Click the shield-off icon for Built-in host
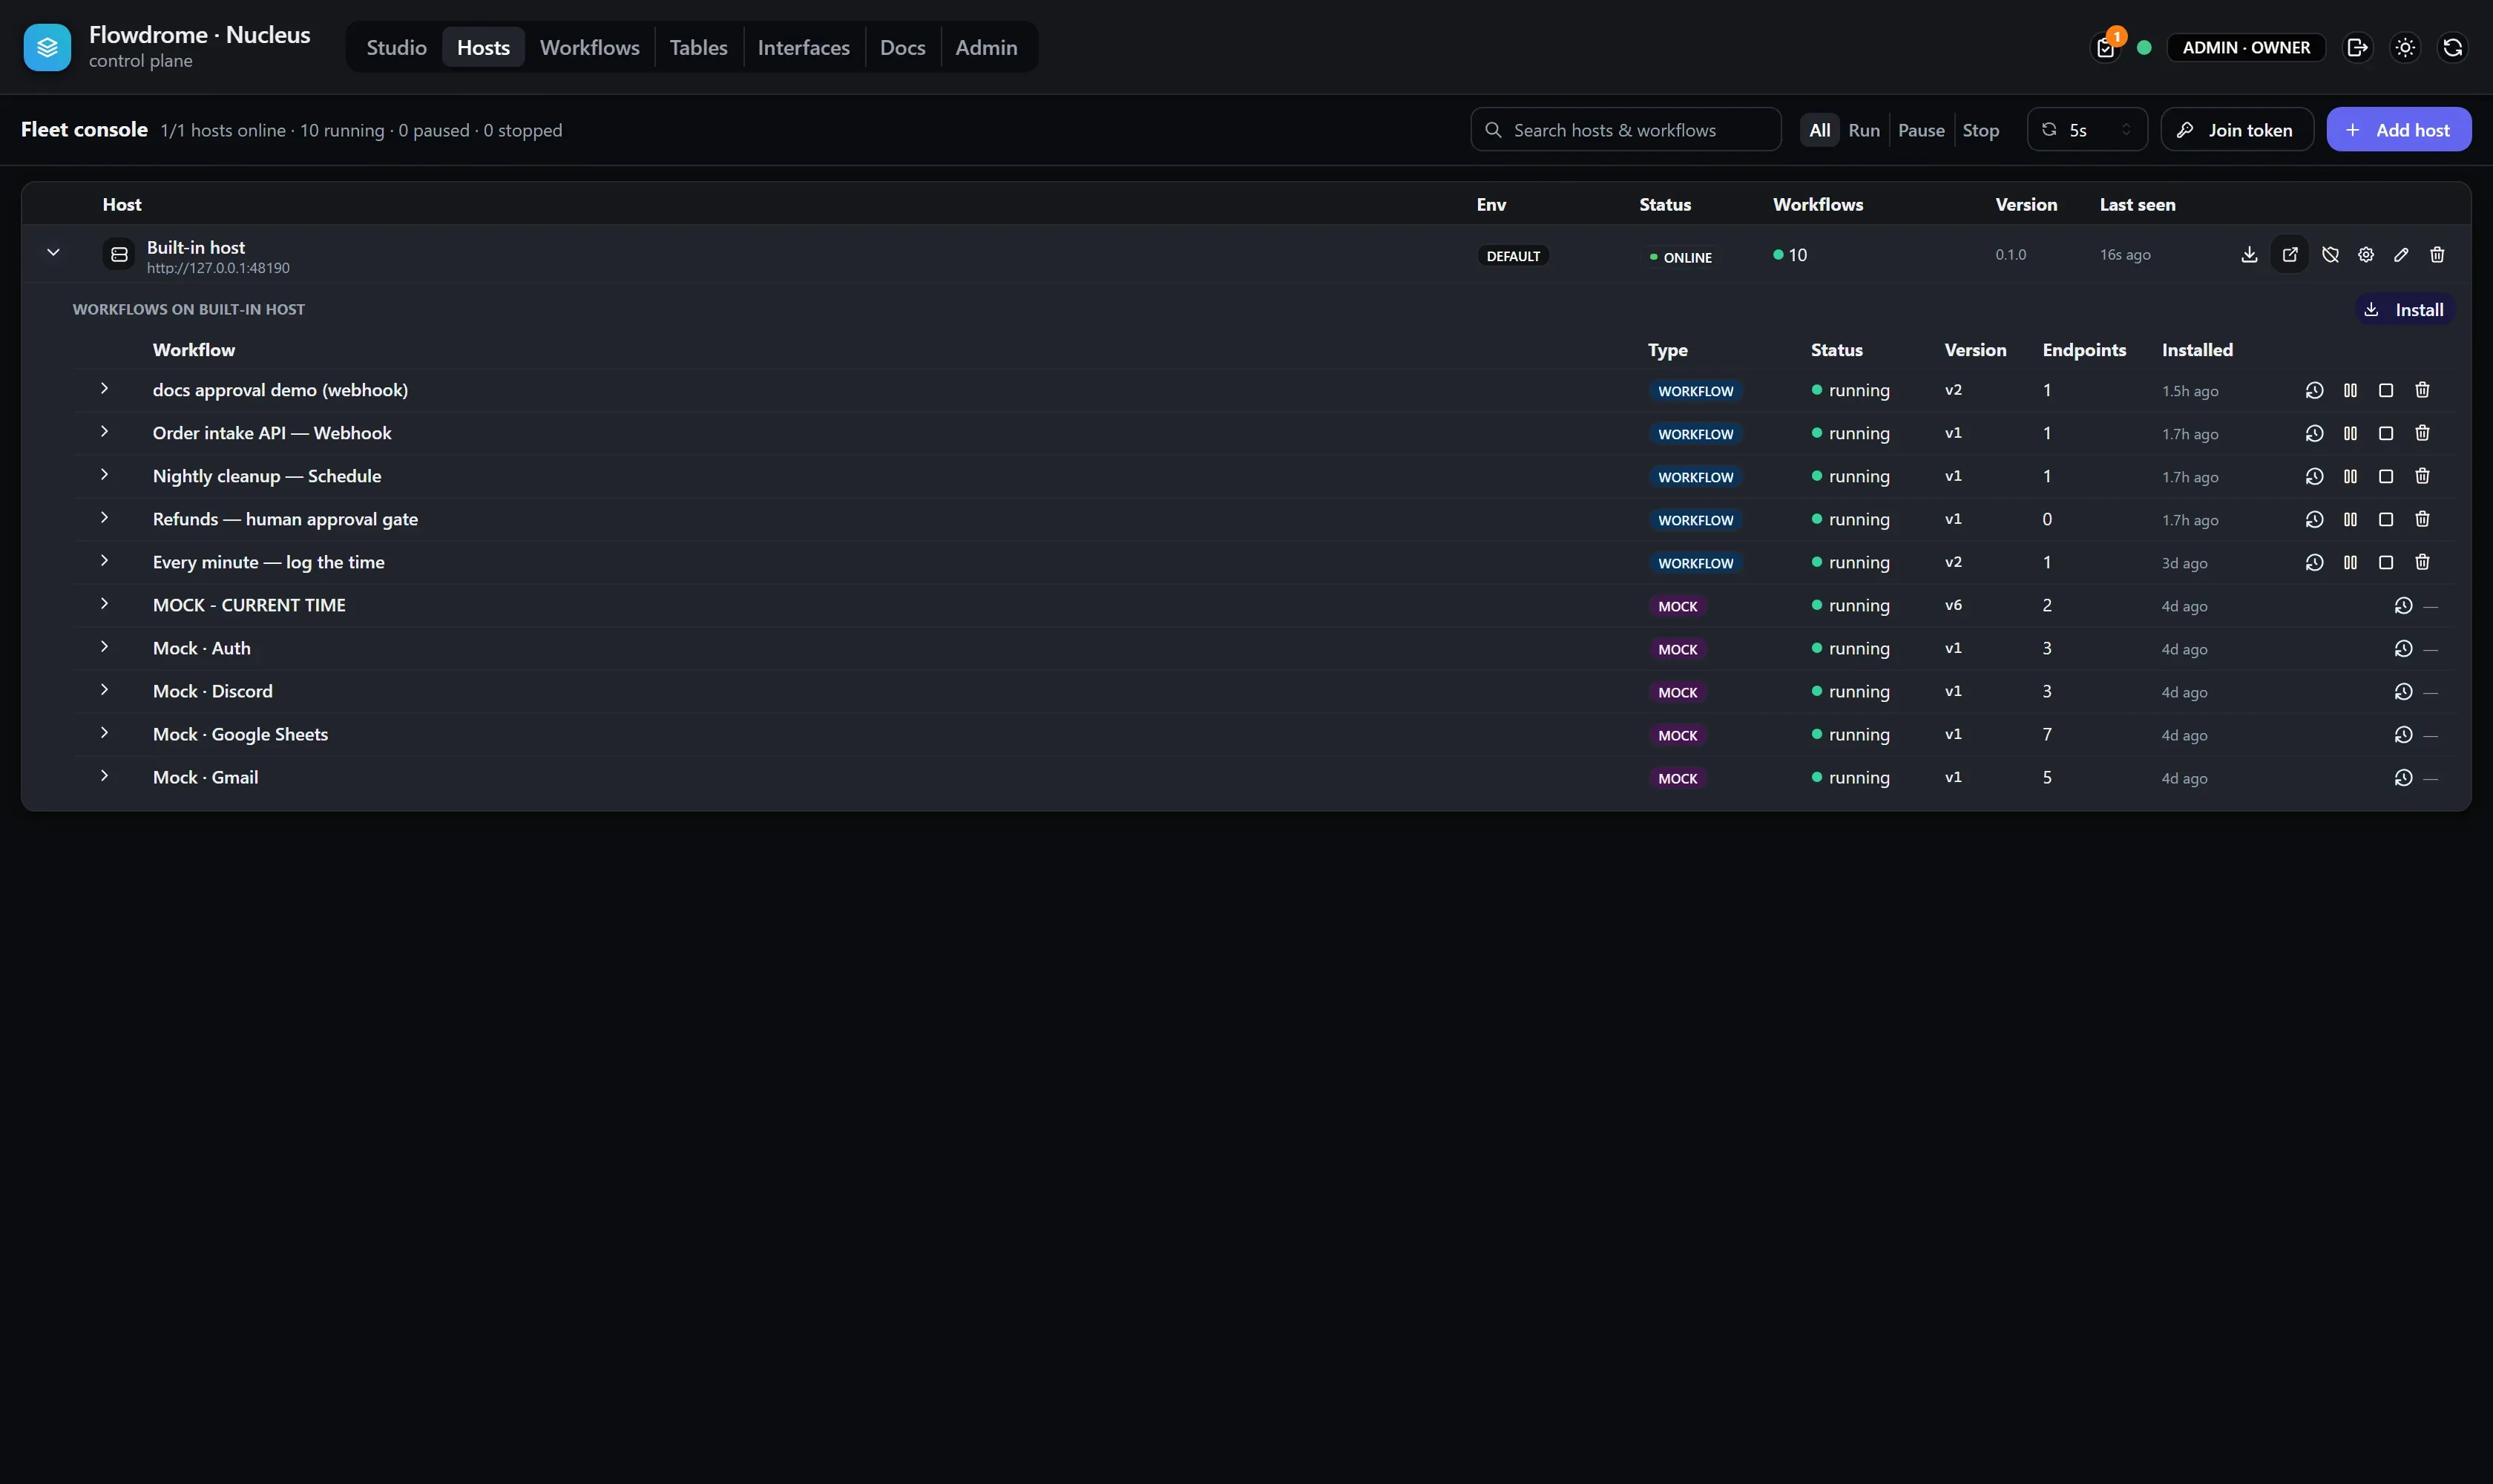Screen dimensions: 2493x1484 click(2330, 255)
